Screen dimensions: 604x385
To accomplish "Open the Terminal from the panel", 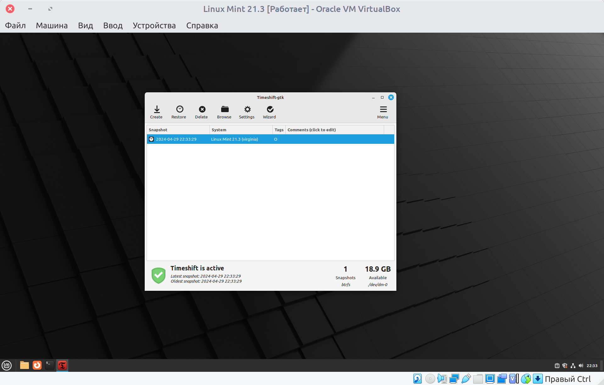I will tap(50, 365).
